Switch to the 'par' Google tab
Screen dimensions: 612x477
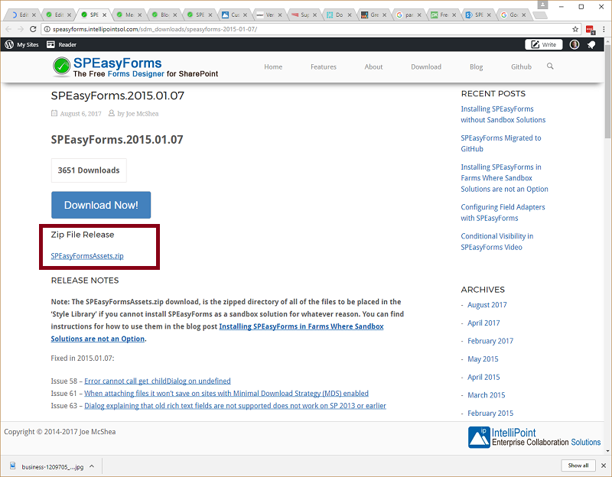tap(409, 15)
